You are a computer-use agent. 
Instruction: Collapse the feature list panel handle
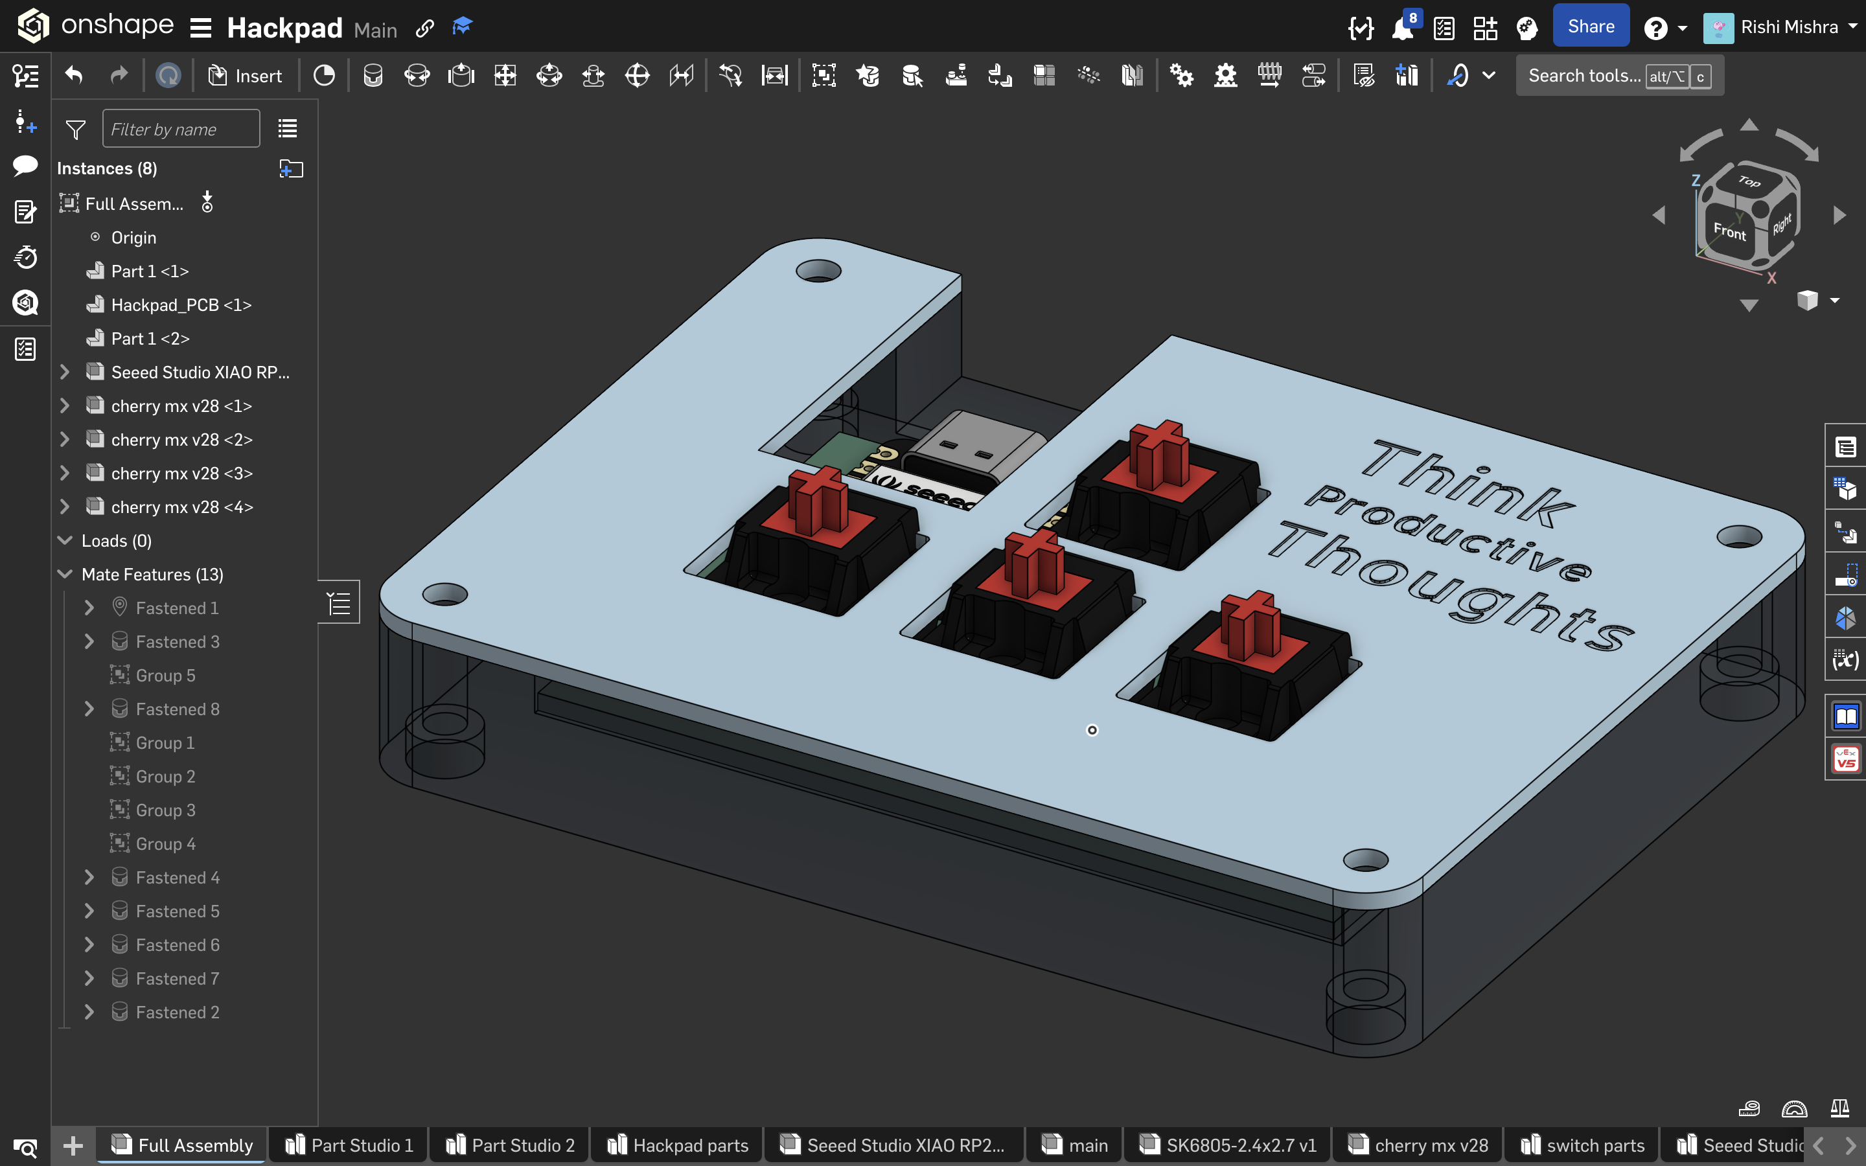click(340, 602)
